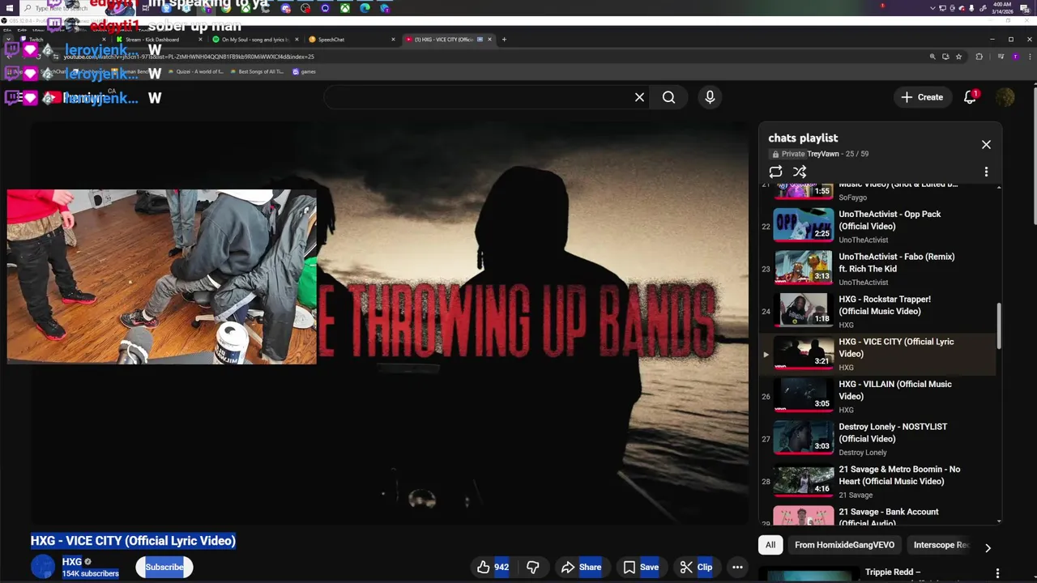Open the HXG channel avatar

pyautogui.click(x=43, y=567)
